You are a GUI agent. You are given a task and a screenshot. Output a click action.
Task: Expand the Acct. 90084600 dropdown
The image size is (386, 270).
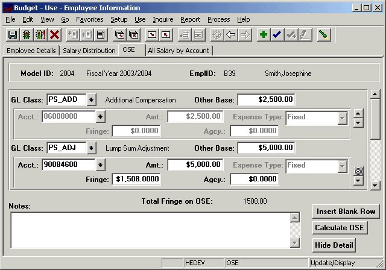pyautogui.click(x=100, y=165)
